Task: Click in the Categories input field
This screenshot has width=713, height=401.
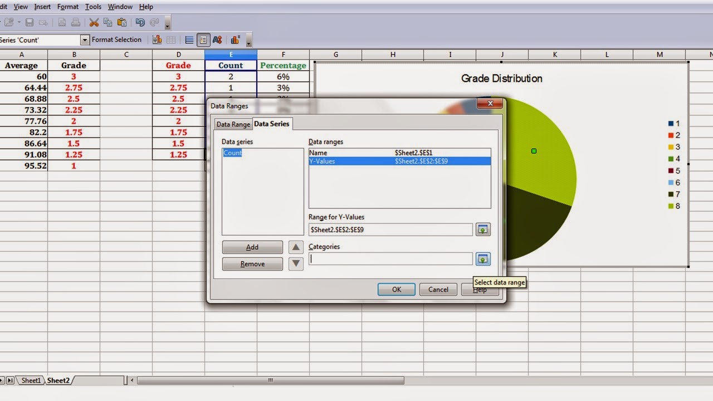Action: tap(390, 258)
